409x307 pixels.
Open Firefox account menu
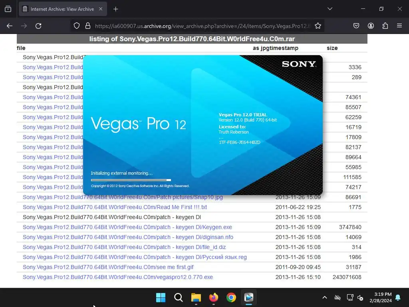[371, 26]
